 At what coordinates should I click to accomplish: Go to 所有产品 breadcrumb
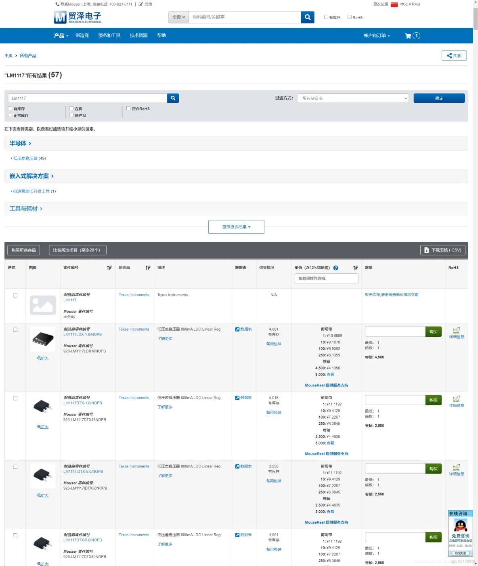pyautogui.click(x=28, y=56)
